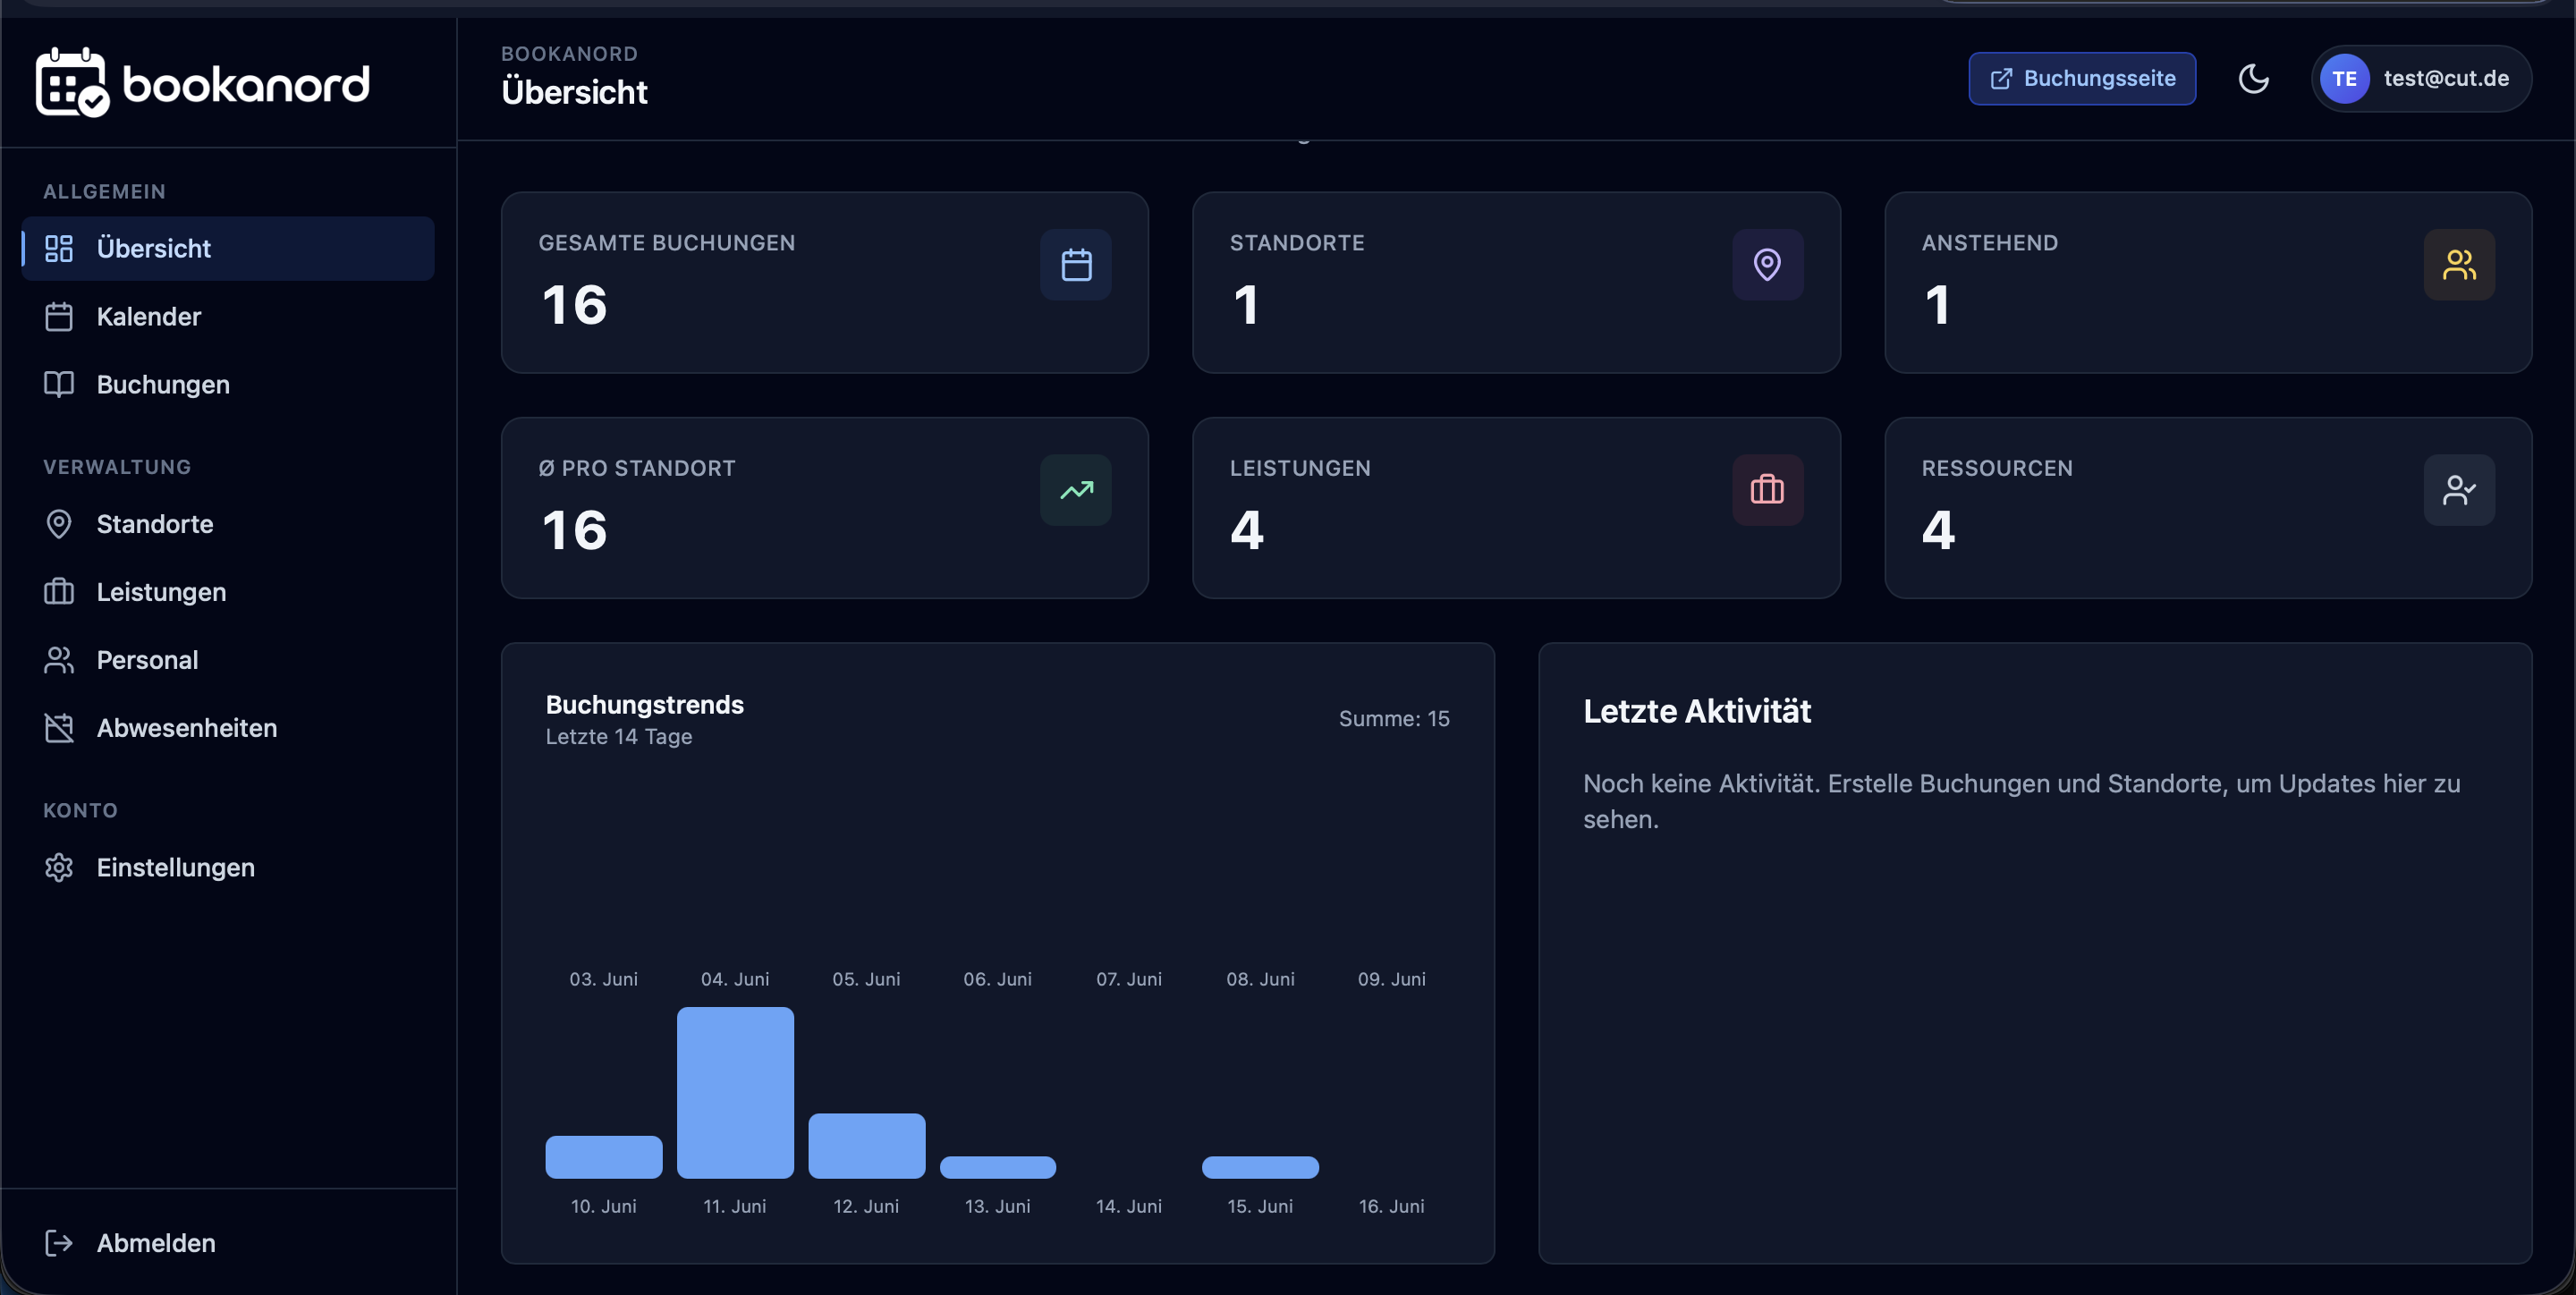Click the 10. Juni bar in chart
2576x1295 pixels.
[603, 1157]
